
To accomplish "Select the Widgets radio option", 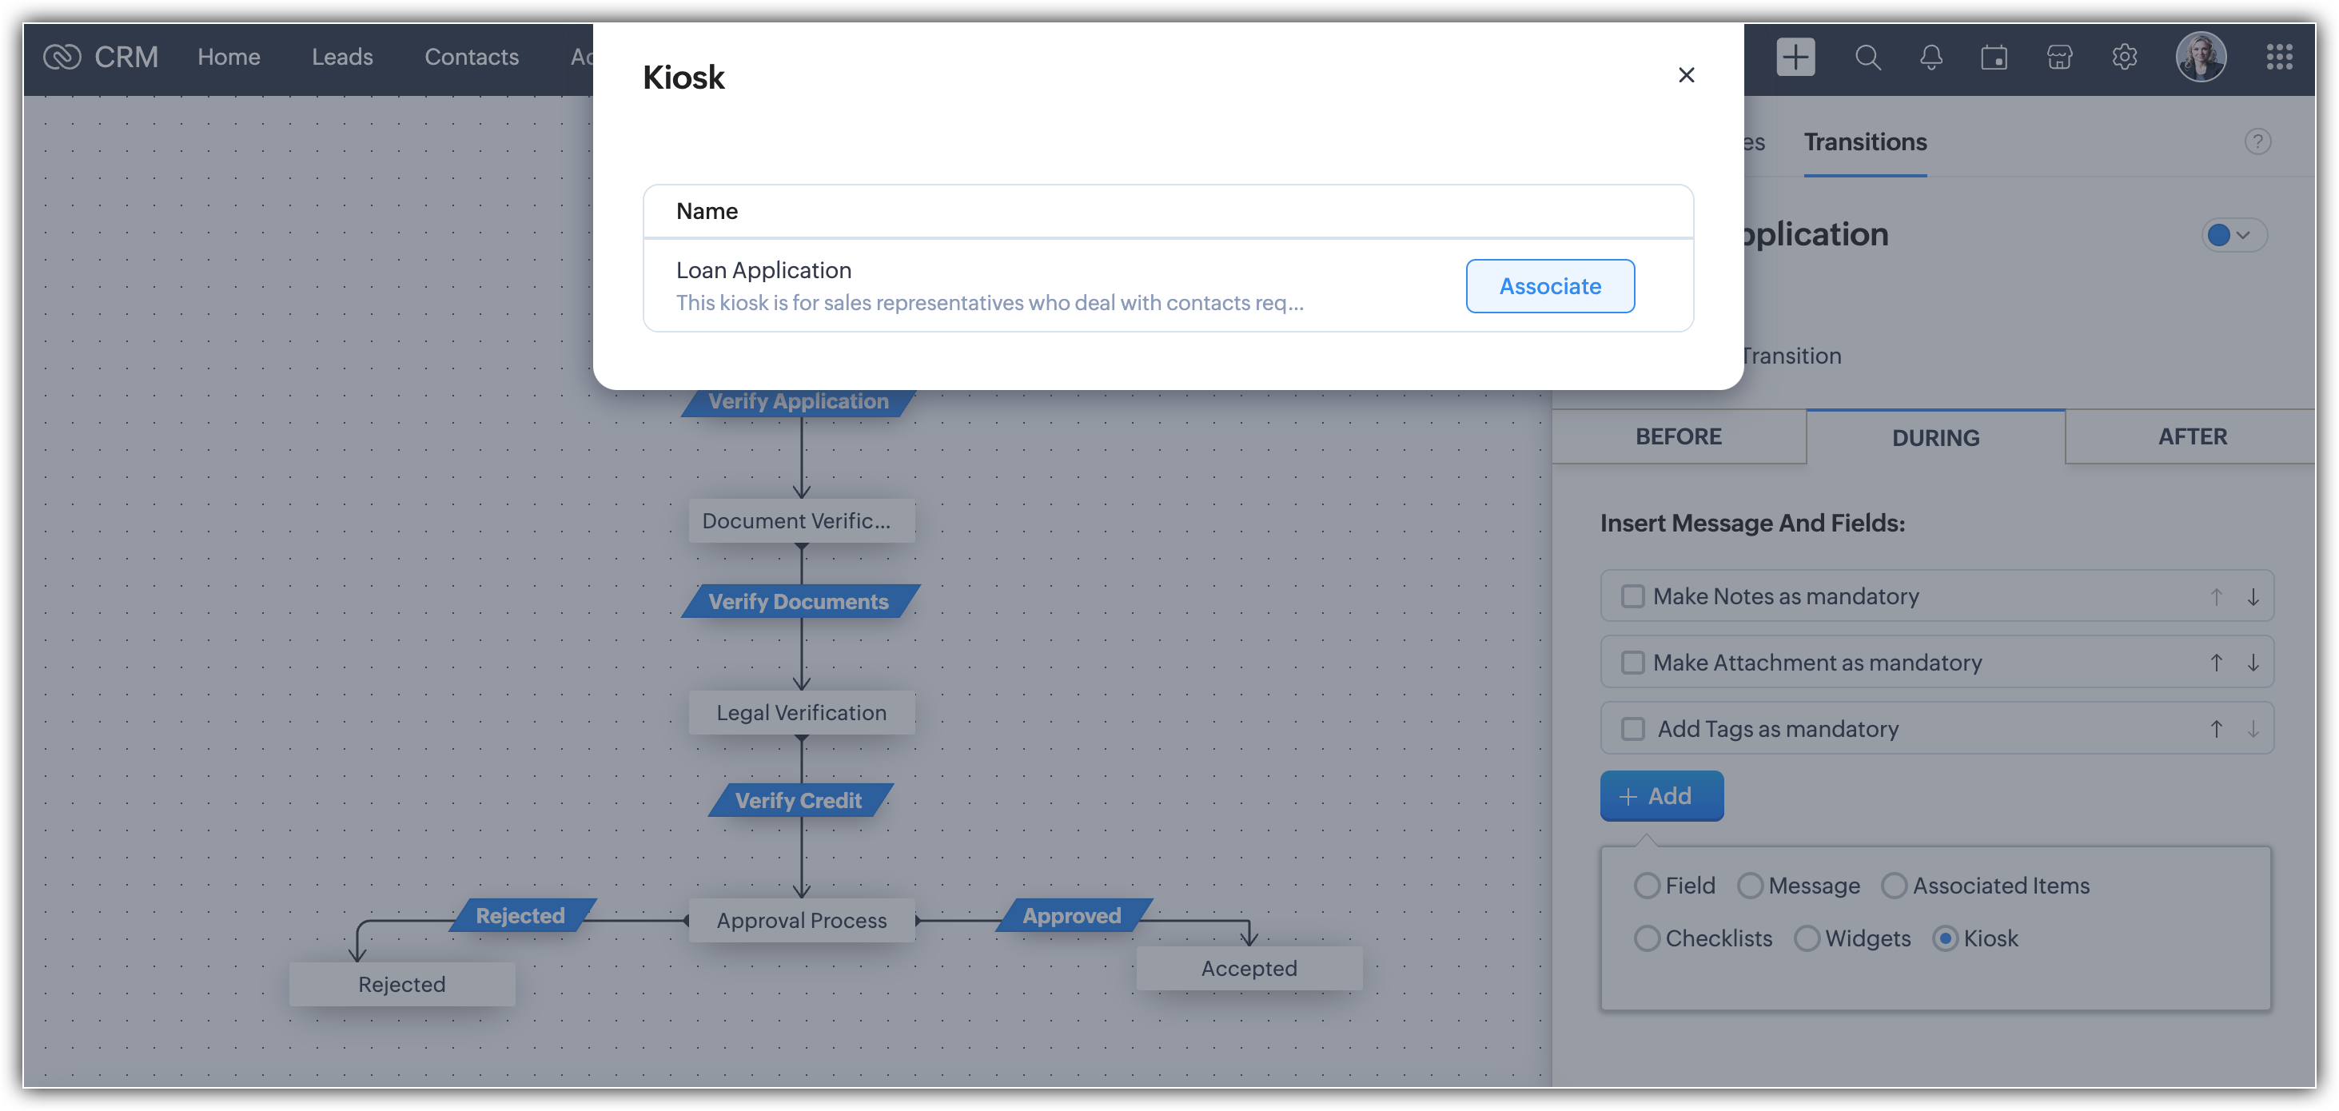I will pyautogui.click(x=1807, y=938).
